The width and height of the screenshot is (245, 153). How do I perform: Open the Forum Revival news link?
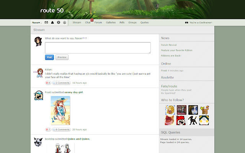coord(169,45)
